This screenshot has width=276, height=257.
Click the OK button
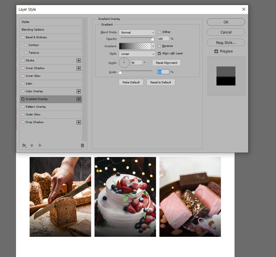(226, 22)
